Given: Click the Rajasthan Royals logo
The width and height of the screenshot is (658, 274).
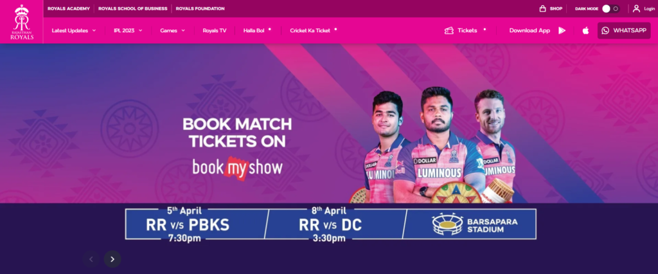Looking at the screenshot, I should click(x=22, y=22).
